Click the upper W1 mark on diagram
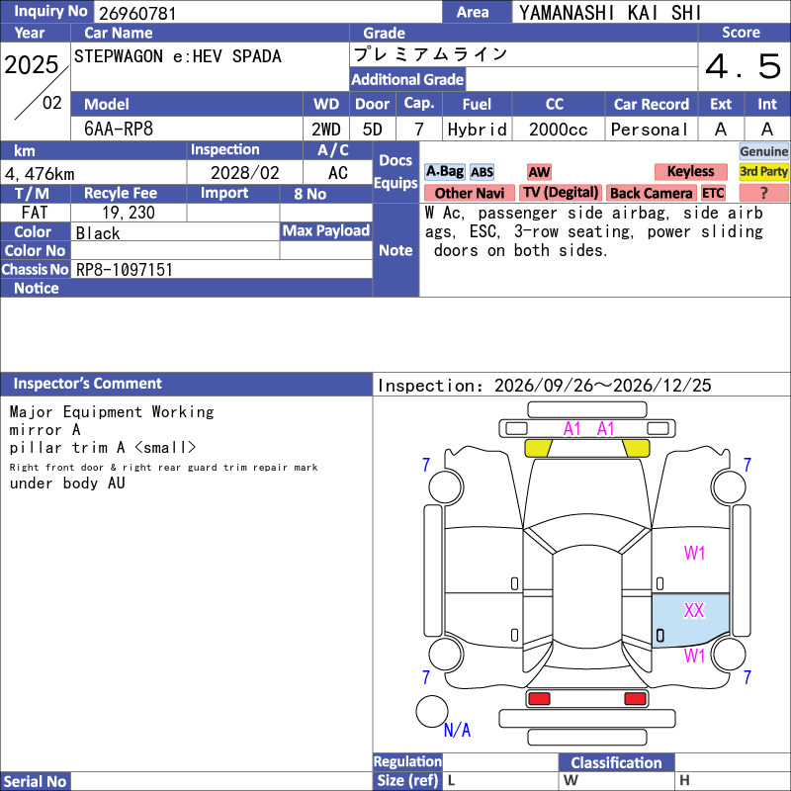 694,554
